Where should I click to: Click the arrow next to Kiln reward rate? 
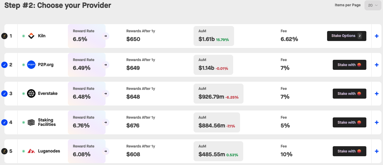pyautogui.click(x=106, y=36)
